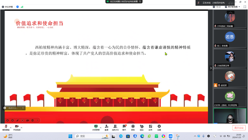Screen dimensions: 248x140
Task: Open meeting details at top left
Action: pos(7,7)
